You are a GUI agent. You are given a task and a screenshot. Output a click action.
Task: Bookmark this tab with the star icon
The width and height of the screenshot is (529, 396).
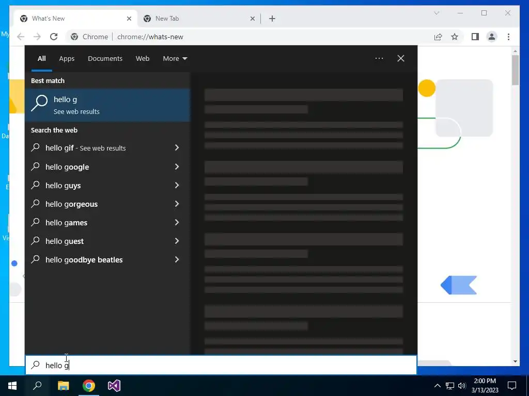coord(455,37)
